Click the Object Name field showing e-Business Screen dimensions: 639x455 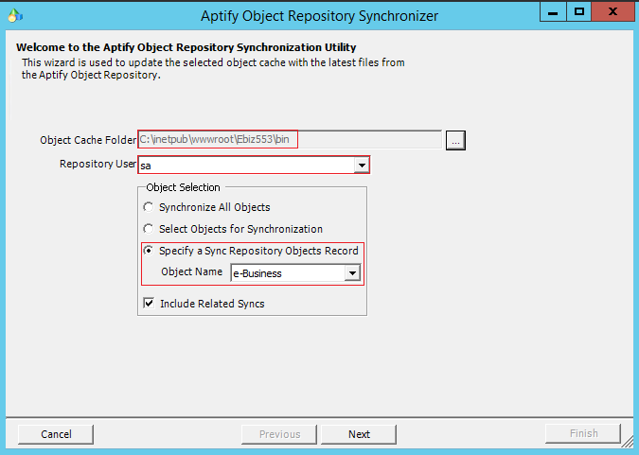tap(295, 273)
